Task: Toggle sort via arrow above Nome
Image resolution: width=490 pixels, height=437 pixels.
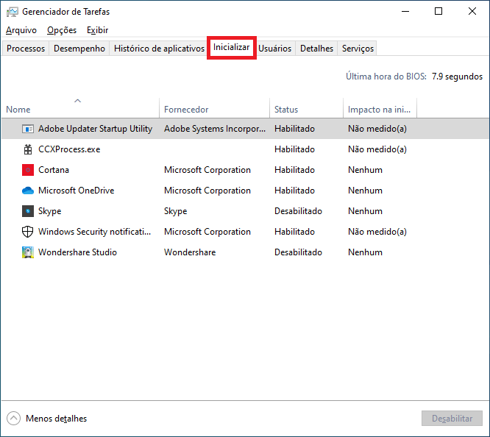Action: point(77,101)
